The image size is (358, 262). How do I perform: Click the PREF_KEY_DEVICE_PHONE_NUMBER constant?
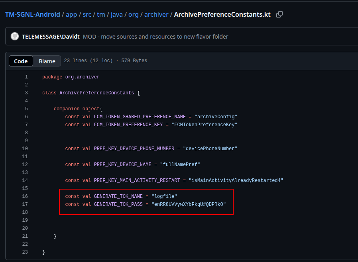click(134, 149)
